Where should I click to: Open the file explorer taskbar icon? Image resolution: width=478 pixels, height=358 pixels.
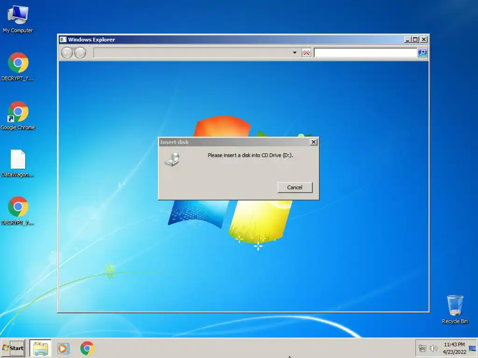[x=41, y=348]
